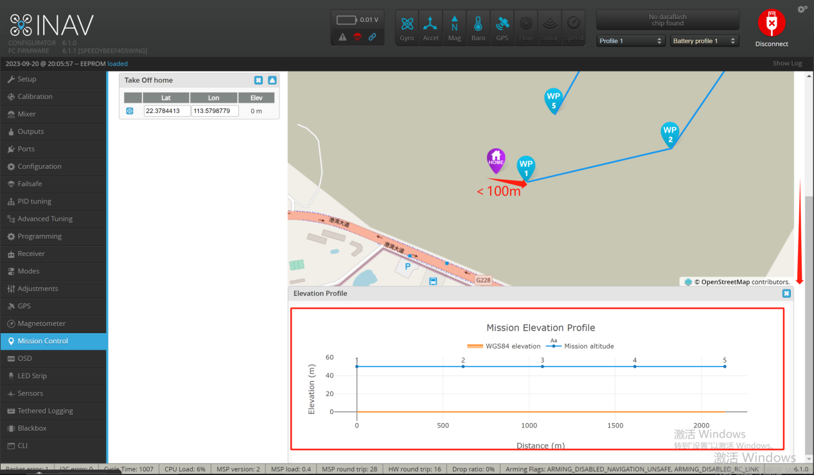The height and width of the screenshot is (475, 814).
Task: Open the OSD tab
Action: point(53,358)
